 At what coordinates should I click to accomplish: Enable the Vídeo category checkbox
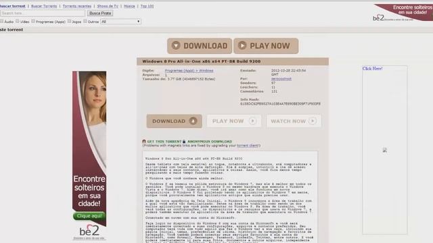pyautogui.click(x=18, y=21)
